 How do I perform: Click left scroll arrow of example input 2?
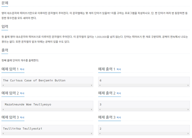(x=3, y=110)
